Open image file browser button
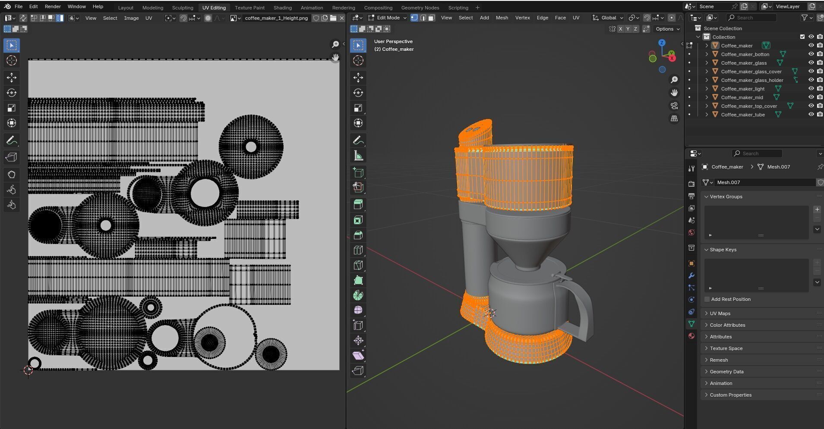This screenshot has height=429, width=824. [x=333, y=18]
